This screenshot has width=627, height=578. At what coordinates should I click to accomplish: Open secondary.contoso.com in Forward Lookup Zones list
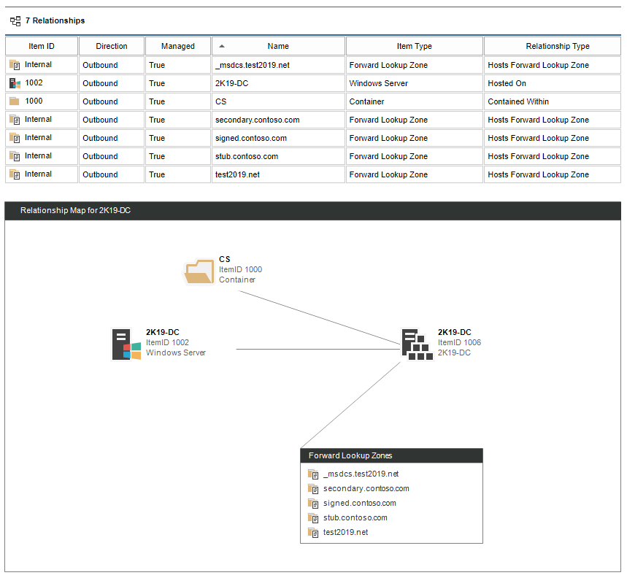[366, 489]
